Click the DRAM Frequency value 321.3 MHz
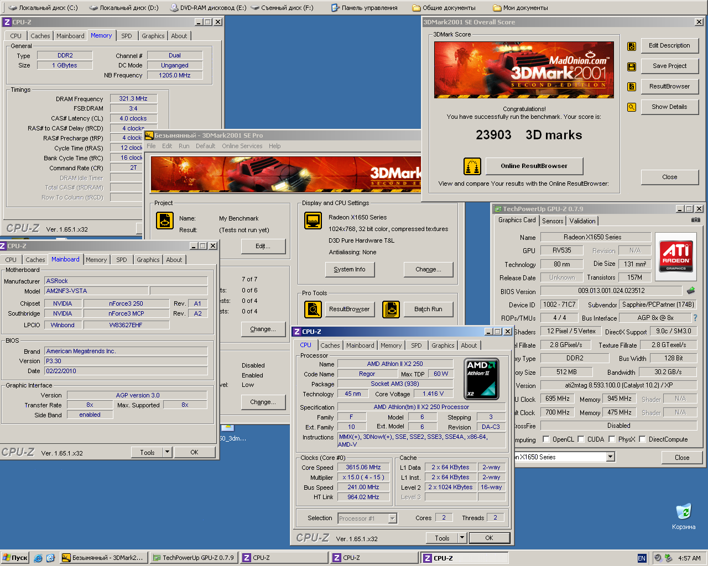708x566 pixels. (x=133, y=98)
